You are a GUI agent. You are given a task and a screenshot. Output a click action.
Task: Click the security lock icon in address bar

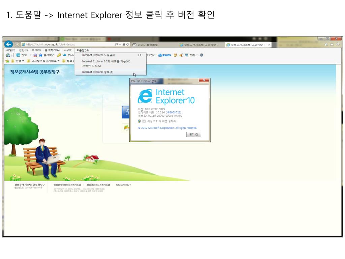tap(124, 44)
